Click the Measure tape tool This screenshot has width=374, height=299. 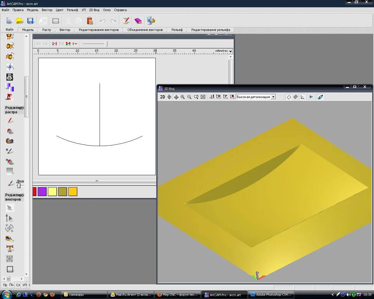point(9,239)
